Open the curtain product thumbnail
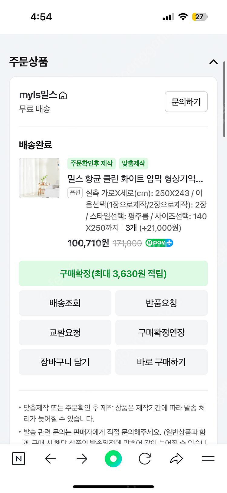 pyautogui.click(x=39, y=178)
